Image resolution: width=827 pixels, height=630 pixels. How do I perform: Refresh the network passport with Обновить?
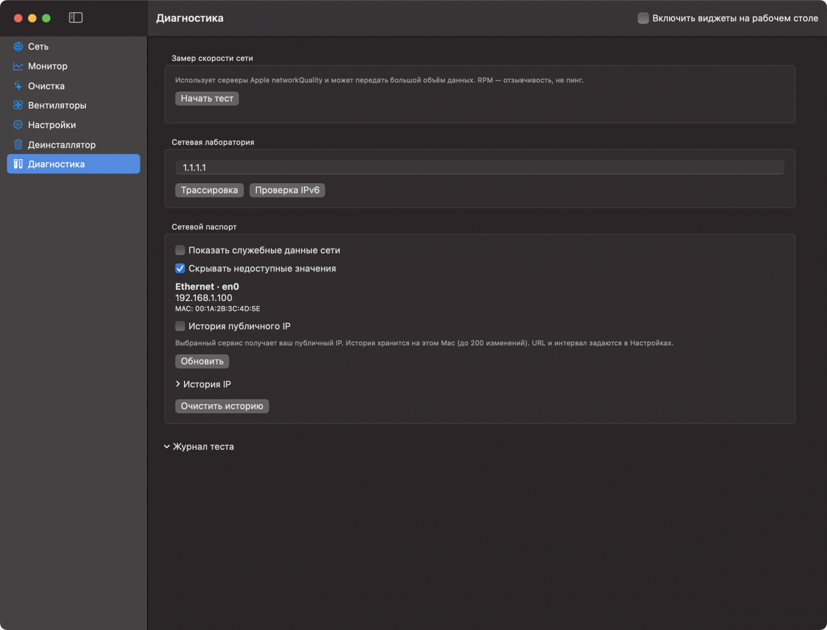tap(202, 361)
